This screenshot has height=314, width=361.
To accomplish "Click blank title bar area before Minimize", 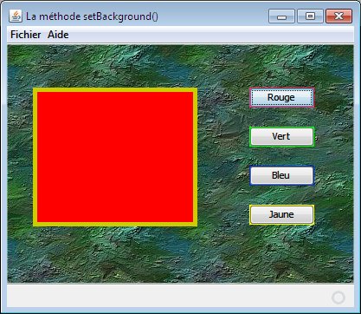I will pyautogui.click(x=214, y=16).
